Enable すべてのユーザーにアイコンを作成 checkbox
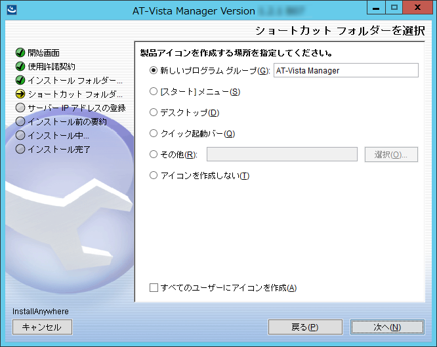This screenshot has width=437, height=347. coord(154,287)
